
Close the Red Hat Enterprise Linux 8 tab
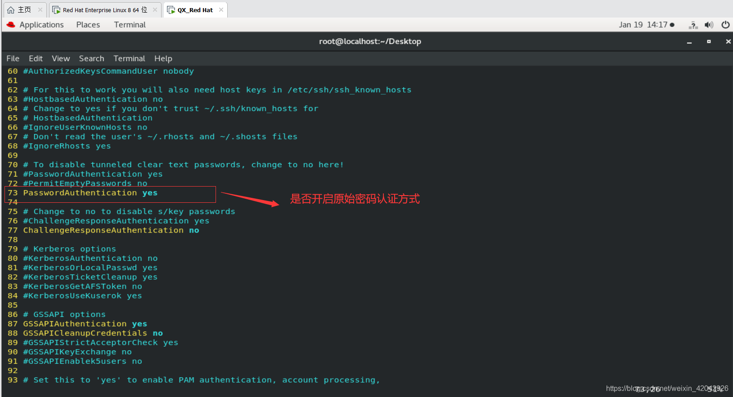click(x=155, y=9)
